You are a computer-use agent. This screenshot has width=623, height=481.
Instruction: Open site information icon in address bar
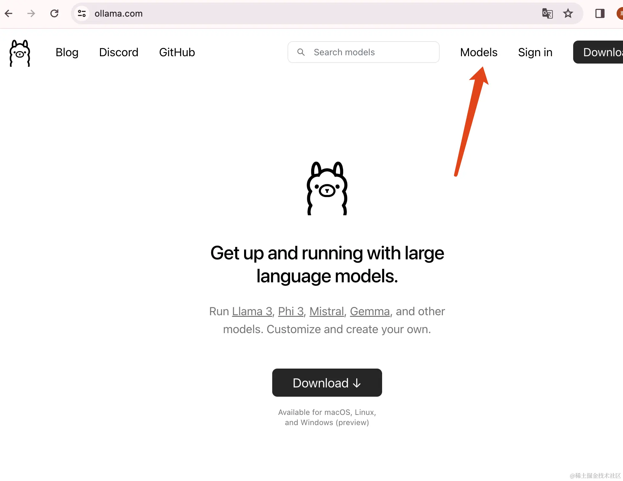pyautogui.click(x=82, y=13)
